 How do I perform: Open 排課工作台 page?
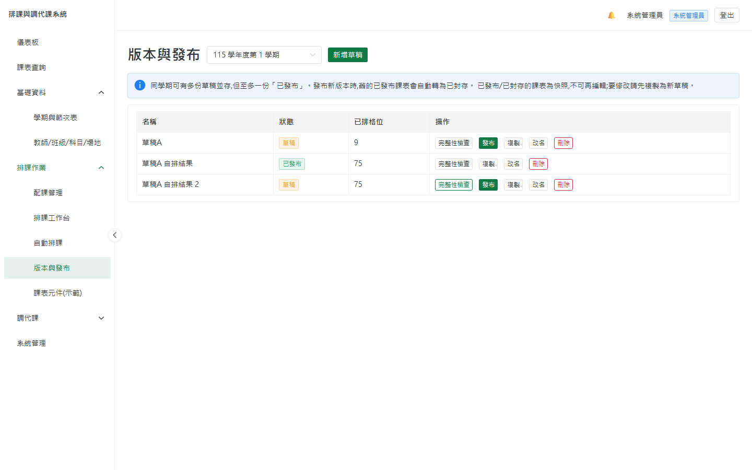(57, 218)
